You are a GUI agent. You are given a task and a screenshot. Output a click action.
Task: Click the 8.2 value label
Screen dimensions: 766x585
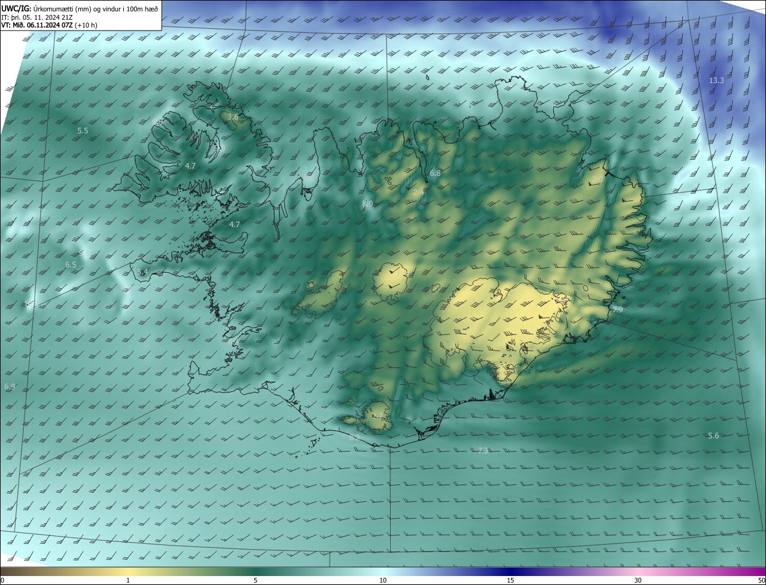tap(354, 438)
